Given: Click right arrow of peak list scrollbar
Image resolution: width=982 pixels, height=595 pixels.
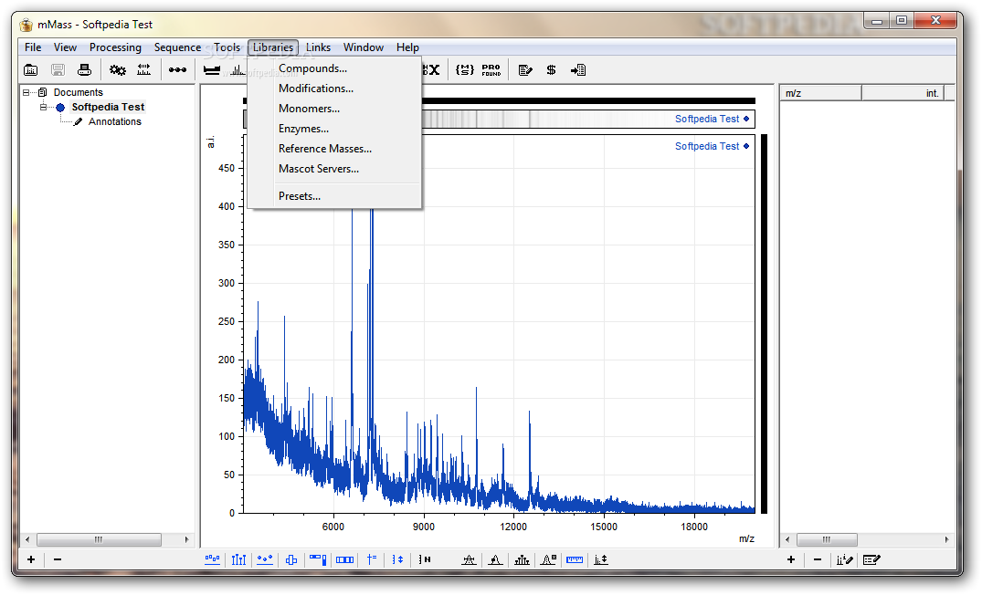Looking at the screenshot, I should pyautogui.click(x=946, y=539).
